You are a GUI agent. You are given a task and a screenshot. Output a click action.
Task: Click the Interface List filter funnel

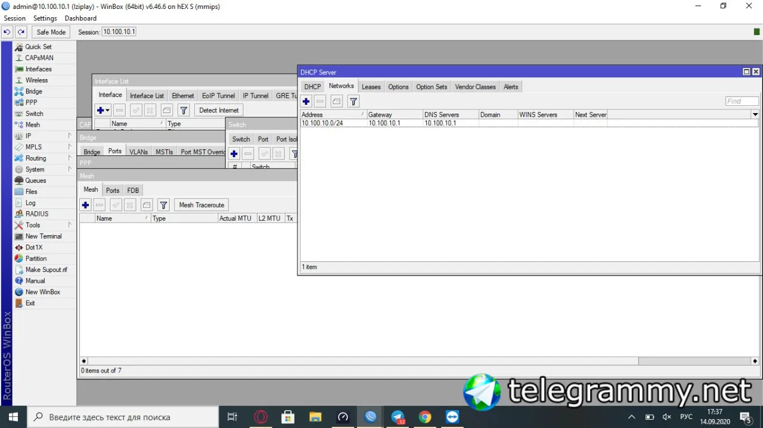coord(184,110)
